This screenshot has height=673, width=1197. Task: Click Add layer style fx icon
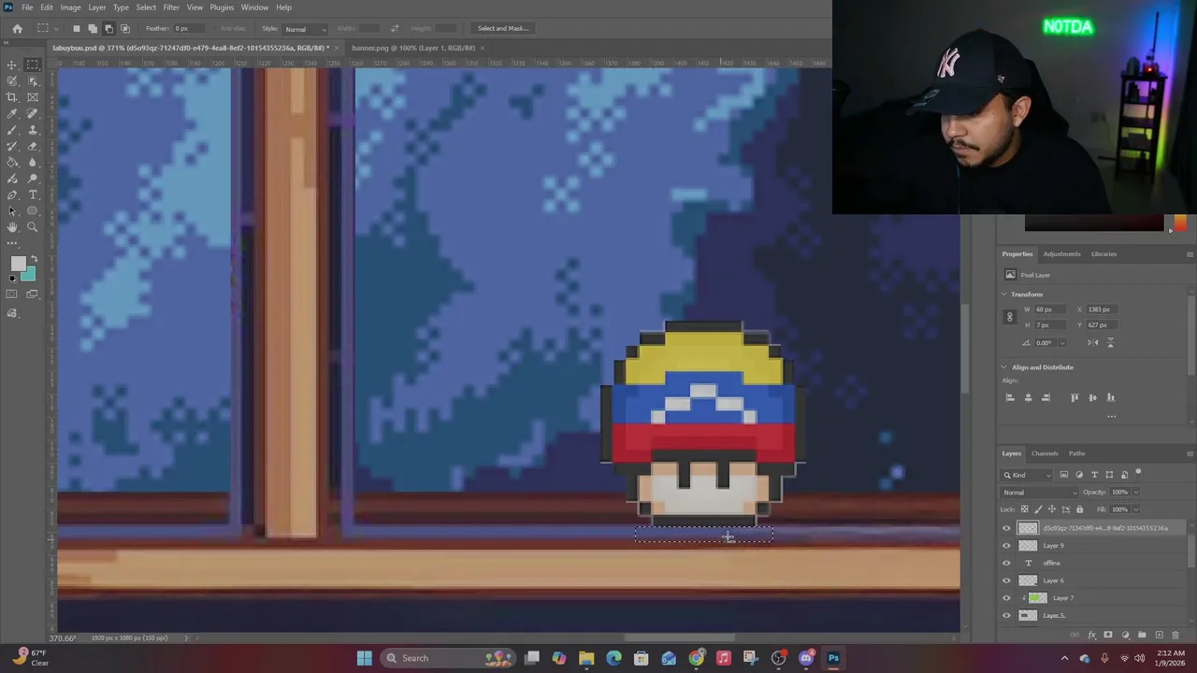1091,635
